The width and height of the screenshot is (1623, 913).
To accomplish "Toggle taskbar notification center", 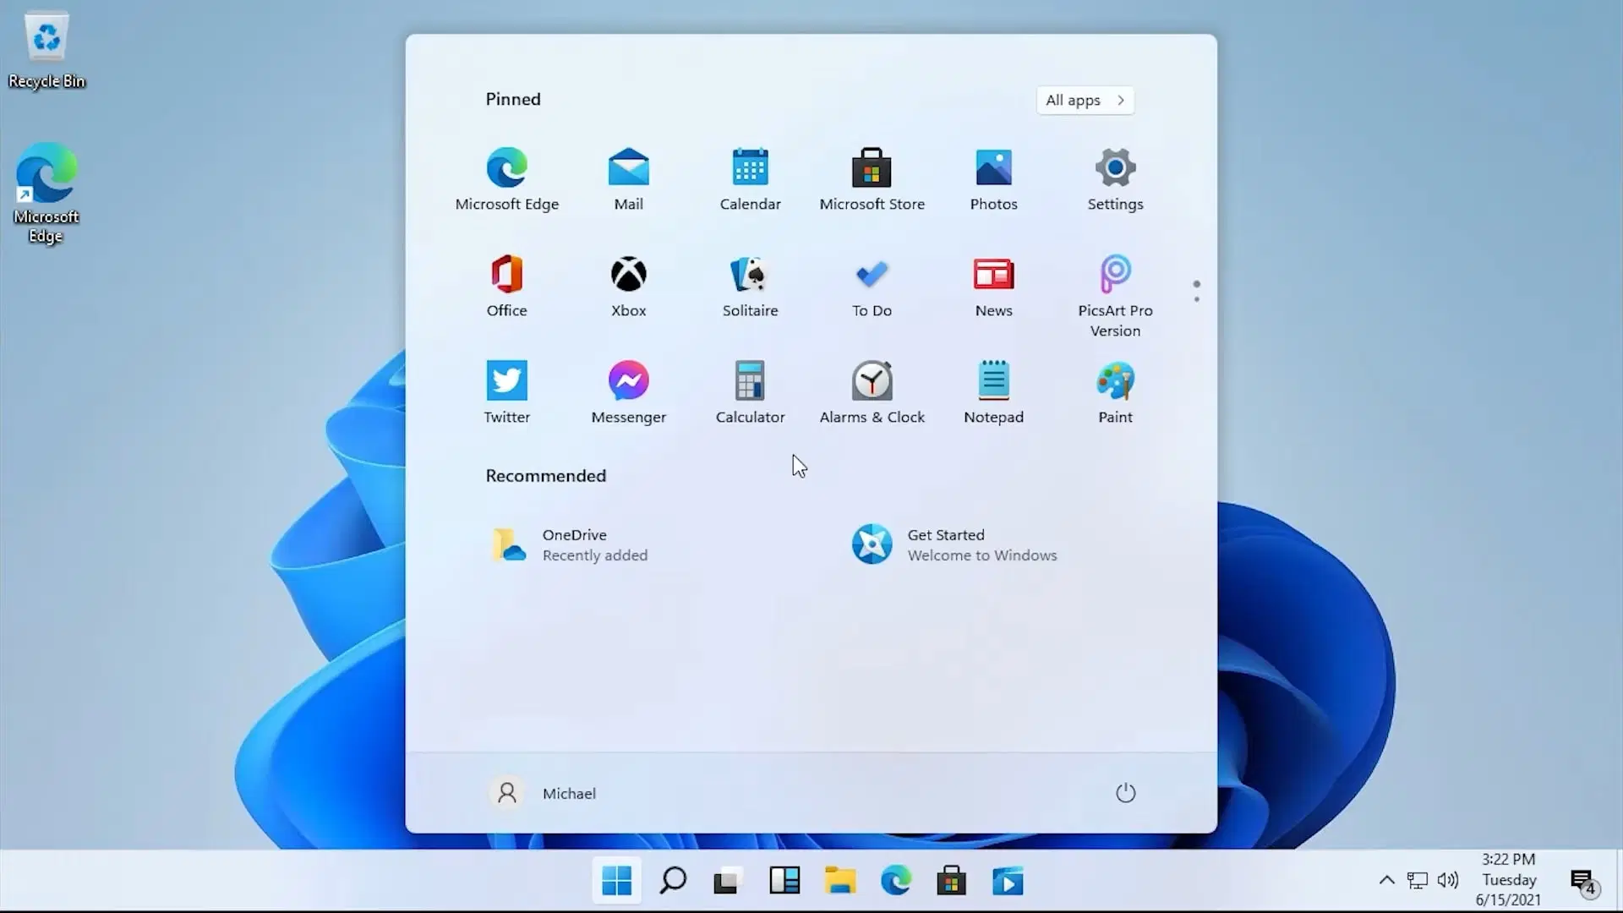I will pyautogui.click(x=1584, y=881).
